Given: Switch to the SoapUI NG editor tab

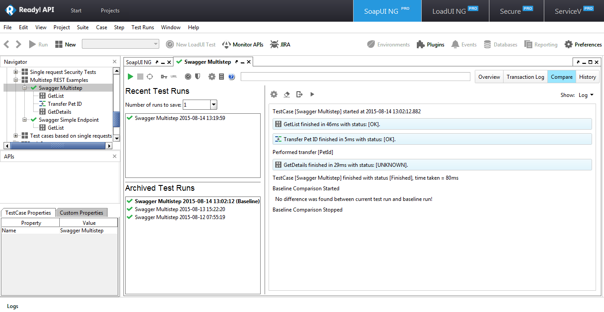Looking at the screenshot, I should pyautogui.click(x=138, y=62).
